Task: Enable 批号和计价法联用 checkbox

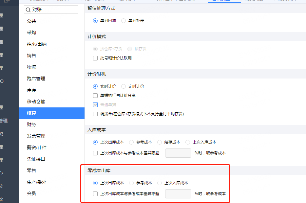Action: click(x=95, y=58)
